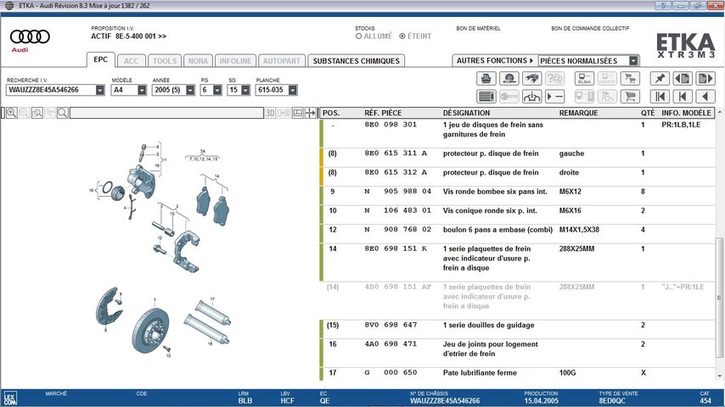Click the arrow-to-divider panel icon

point(310,113)
